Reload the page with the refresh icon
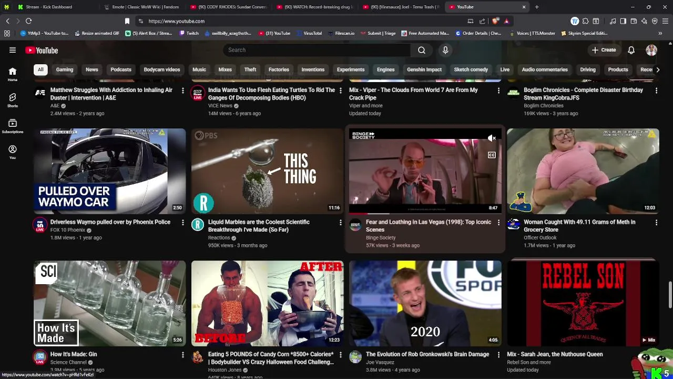This screenshot has height=379, width=673. click(x=28, y=21)
